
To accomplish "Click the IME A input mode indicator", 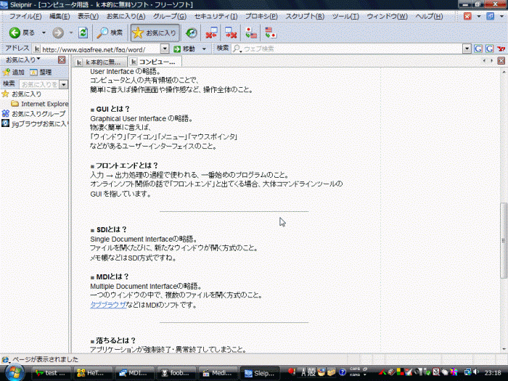I will pyautogui.click(x=303, y=372).
